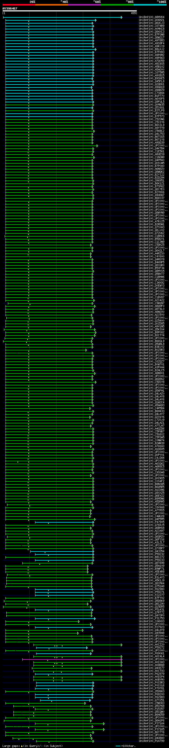Click the =100char. scale legend
This screenshot has height=748, width=169.
click(125, 746)
